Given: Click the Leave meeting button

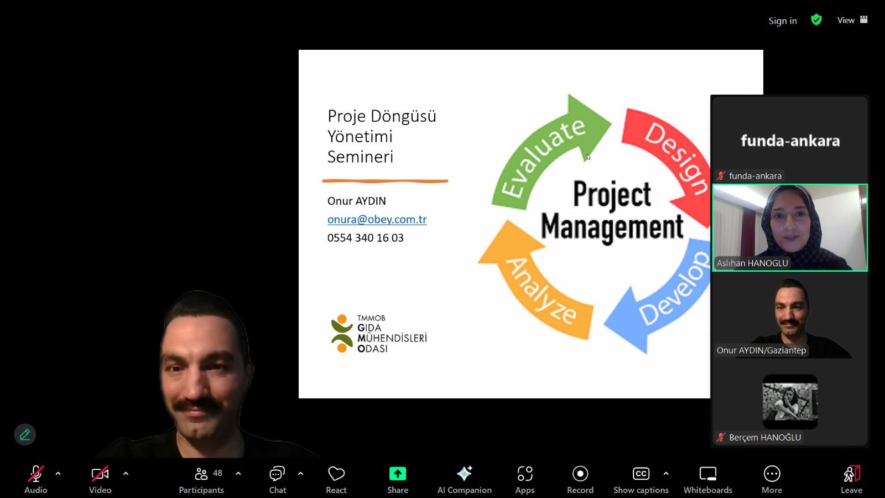Looking at the screenshot, I should (851, 479).
